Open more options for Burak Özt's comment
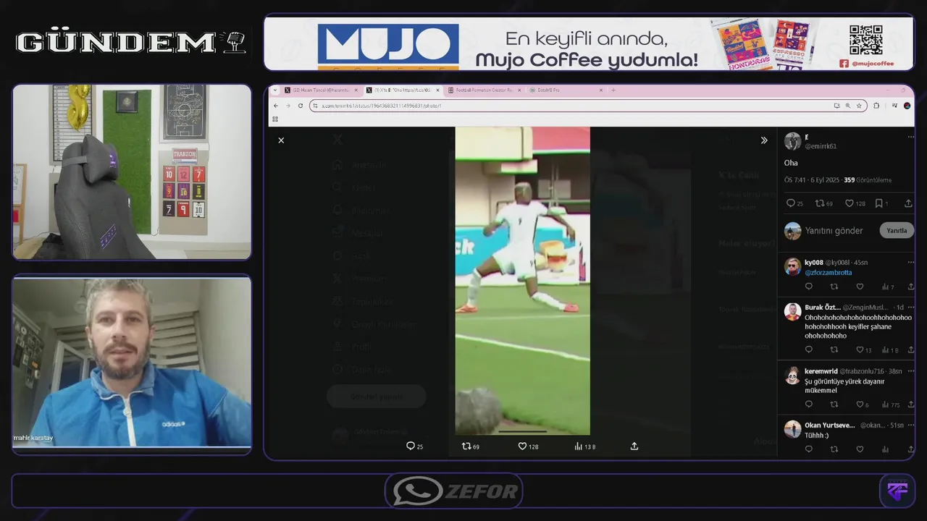Screen dimensions: 927x521 [911, 308]
